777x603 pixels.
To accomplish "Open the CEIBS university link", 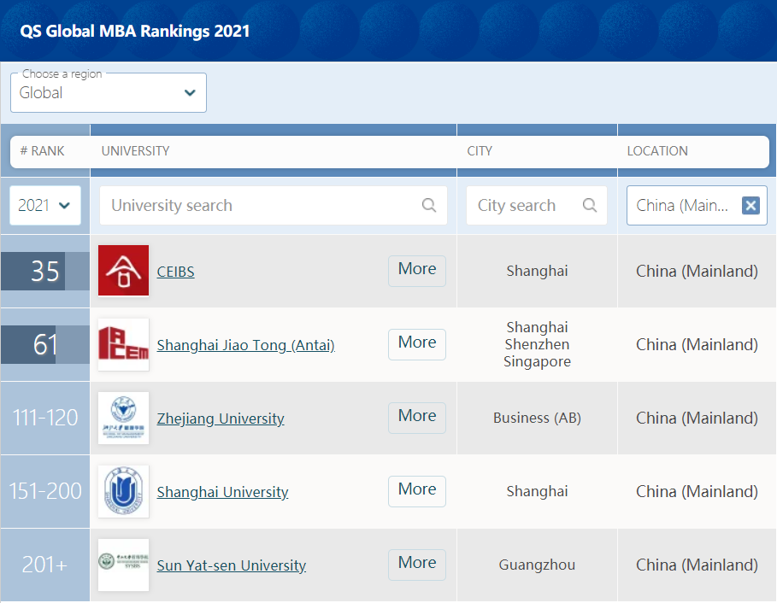I will 175,272.
